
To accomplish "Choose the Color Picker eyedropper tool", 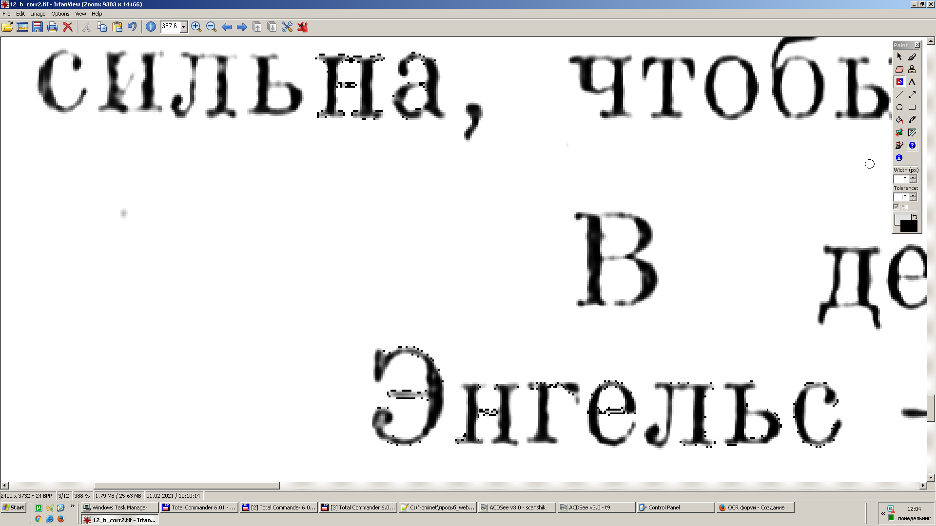I will pyautogui.click(x=912, y=120).
